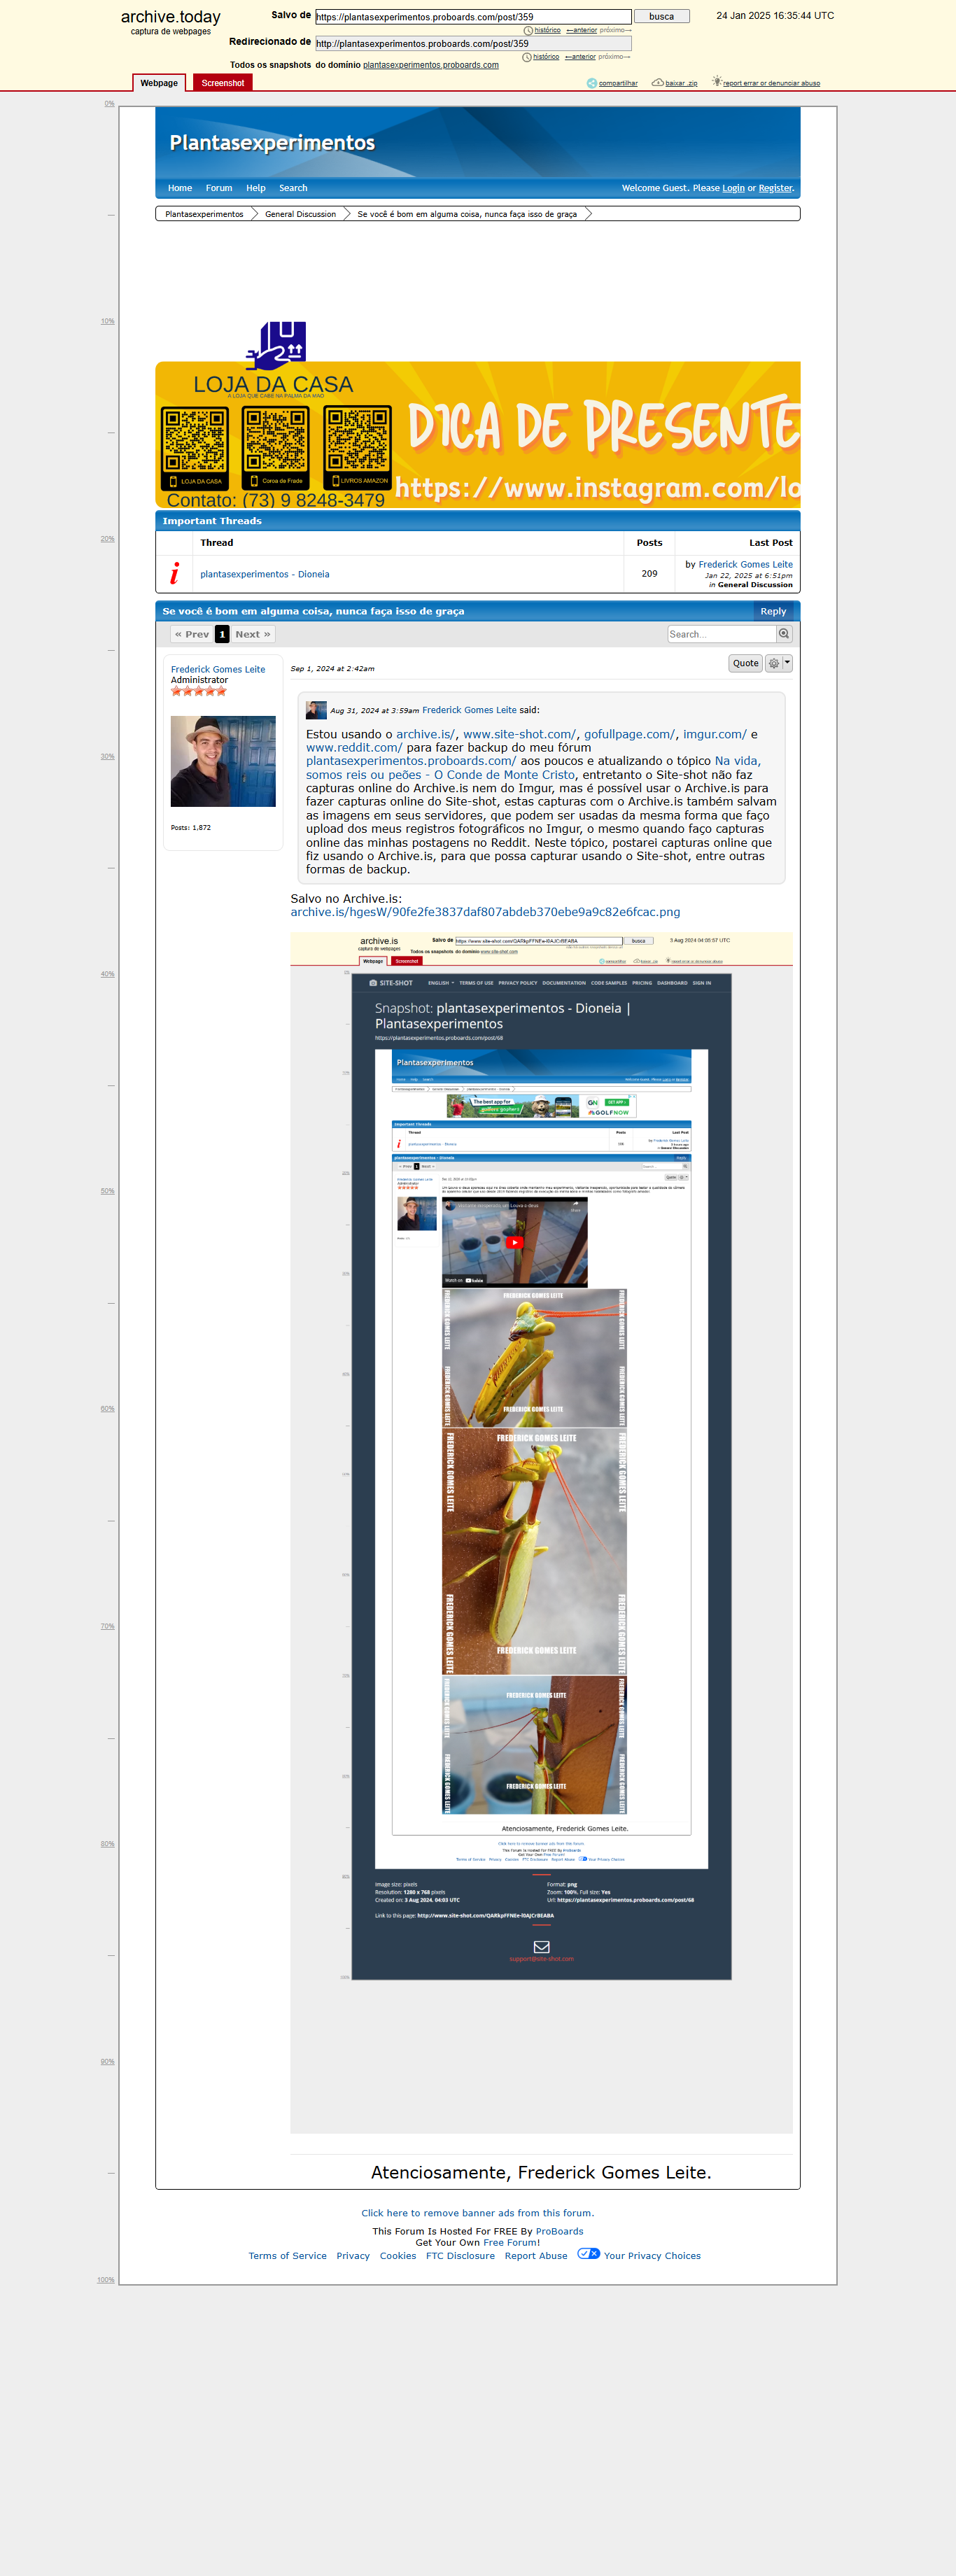The width and height of the screenshot is (956, 2576).
Task: Open the Na vida, somos reis ou peões link
Action: [x=533, y=768]
